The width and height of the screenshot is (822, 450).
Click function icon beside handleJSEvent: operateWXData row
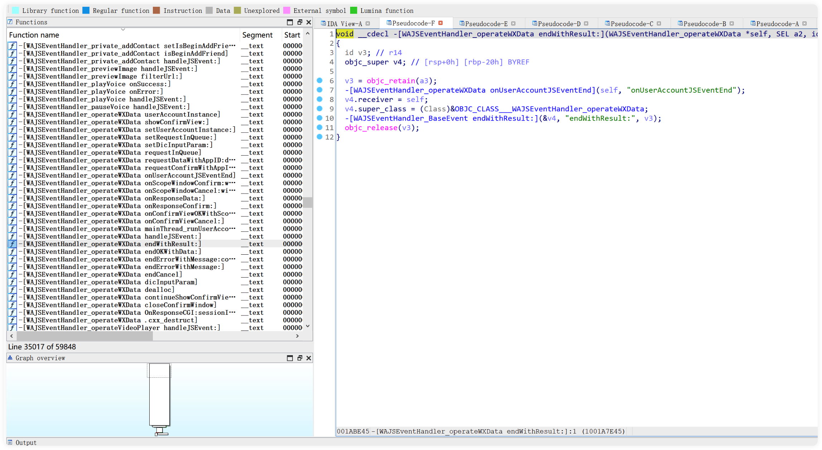tap(12, 236)
